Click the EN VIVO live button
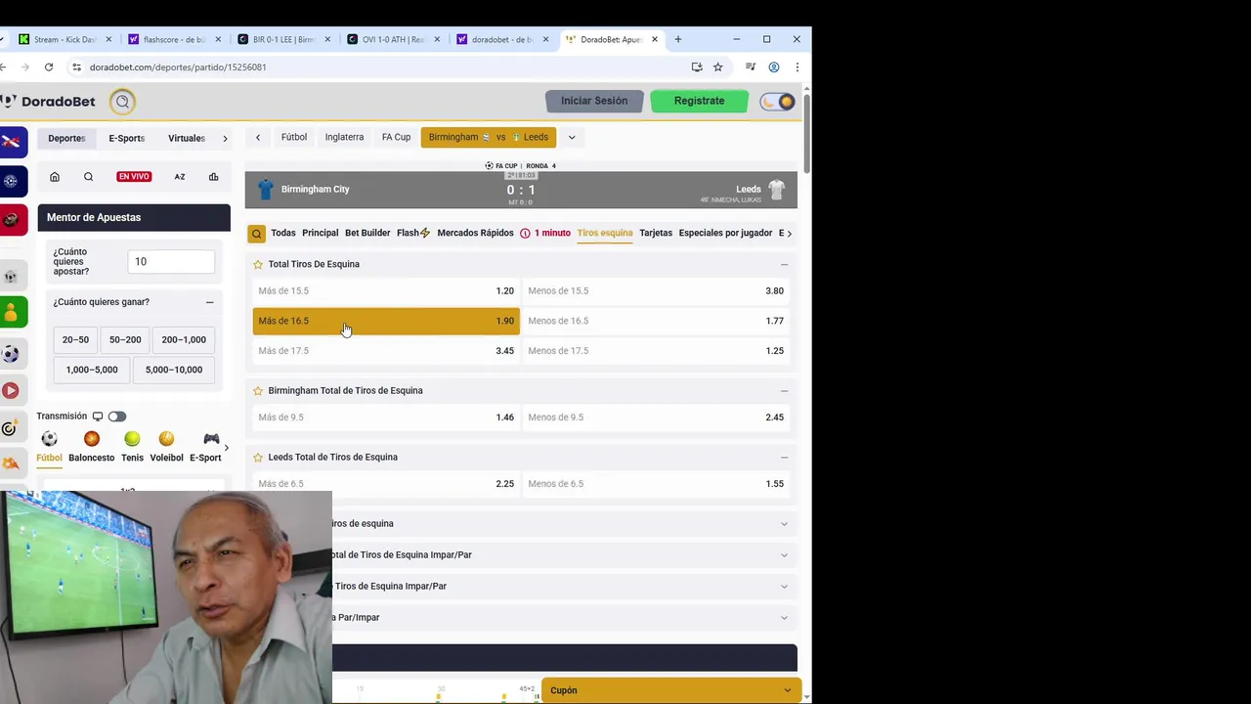 click(134, 177)
